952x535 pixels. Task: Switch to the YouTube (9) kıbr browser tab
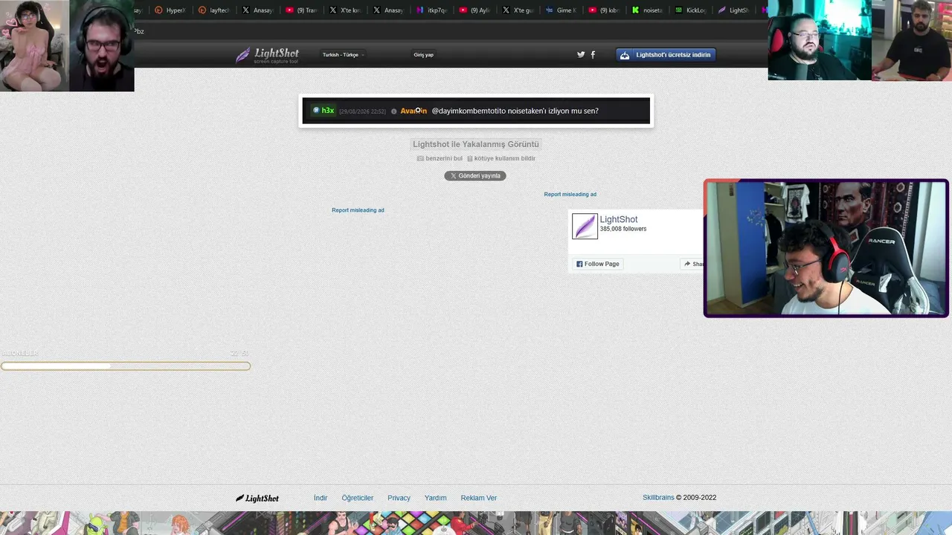click(604, 10)
